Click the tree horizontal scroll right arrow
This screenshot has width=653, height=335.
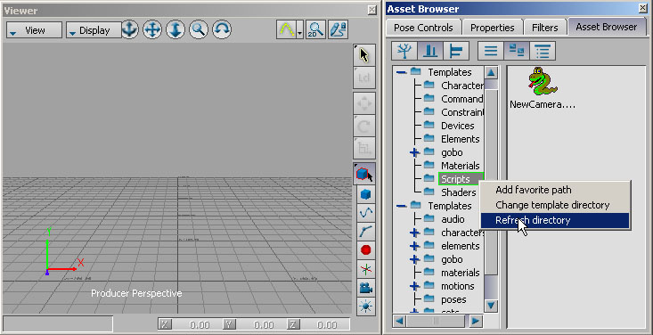476,321
